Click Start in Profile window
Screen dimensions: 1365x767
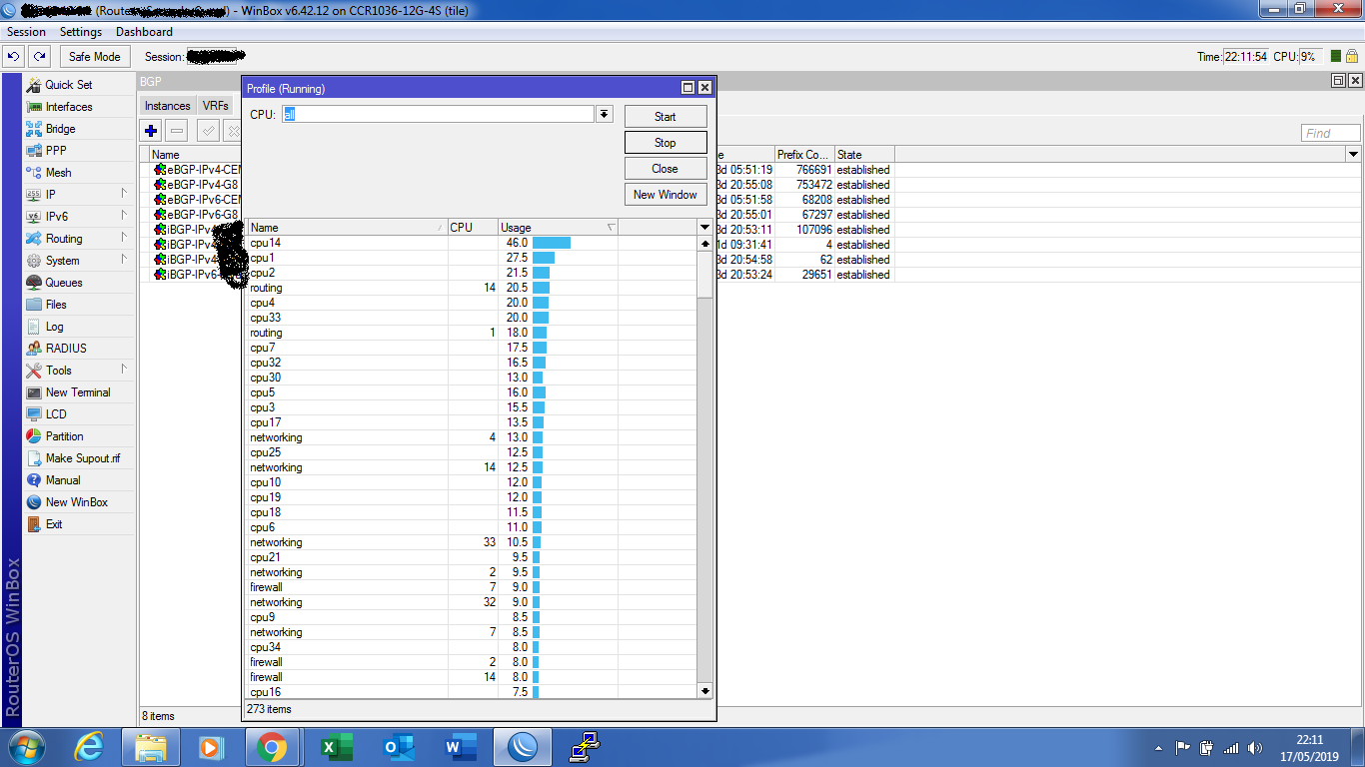click(666, 117)
